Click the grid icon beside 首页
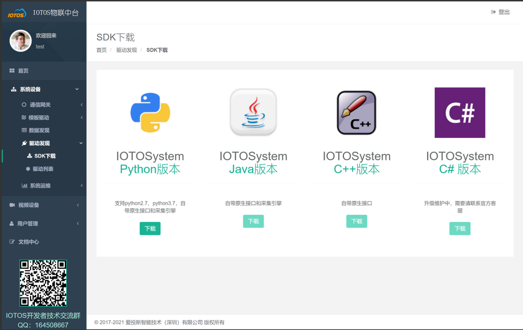 (12, 71)
